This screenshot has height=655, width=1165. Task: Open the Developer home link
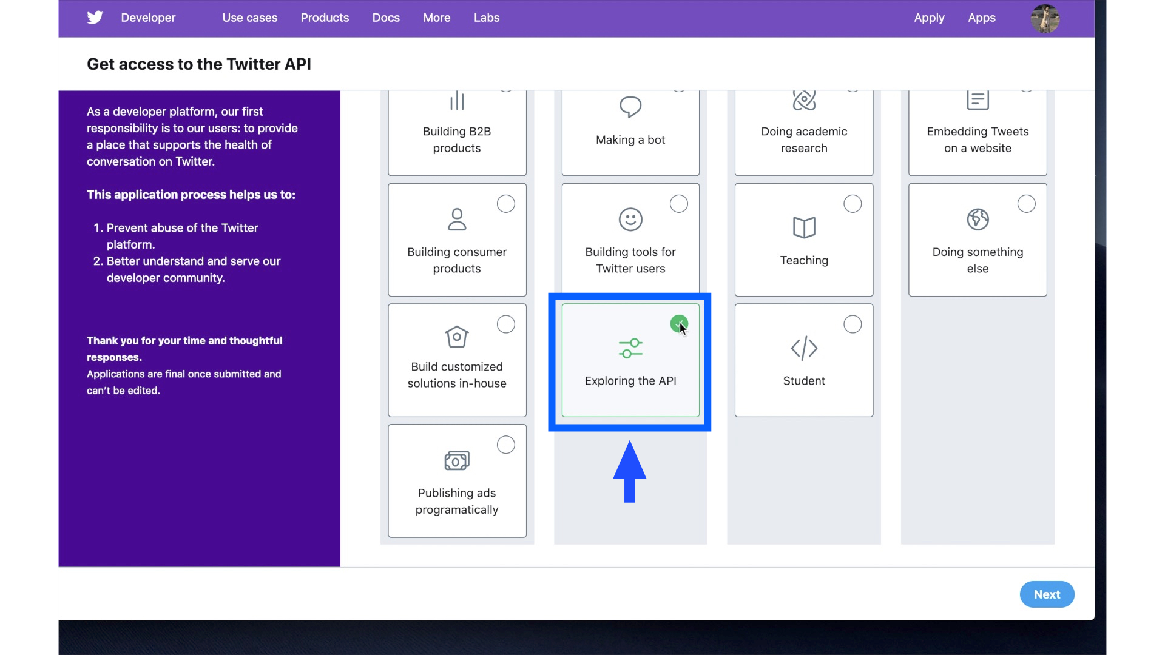[x=148, y=18]
